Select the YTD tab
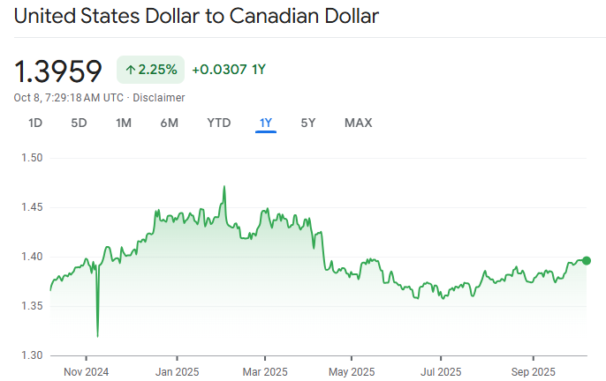 pos(218,123)
